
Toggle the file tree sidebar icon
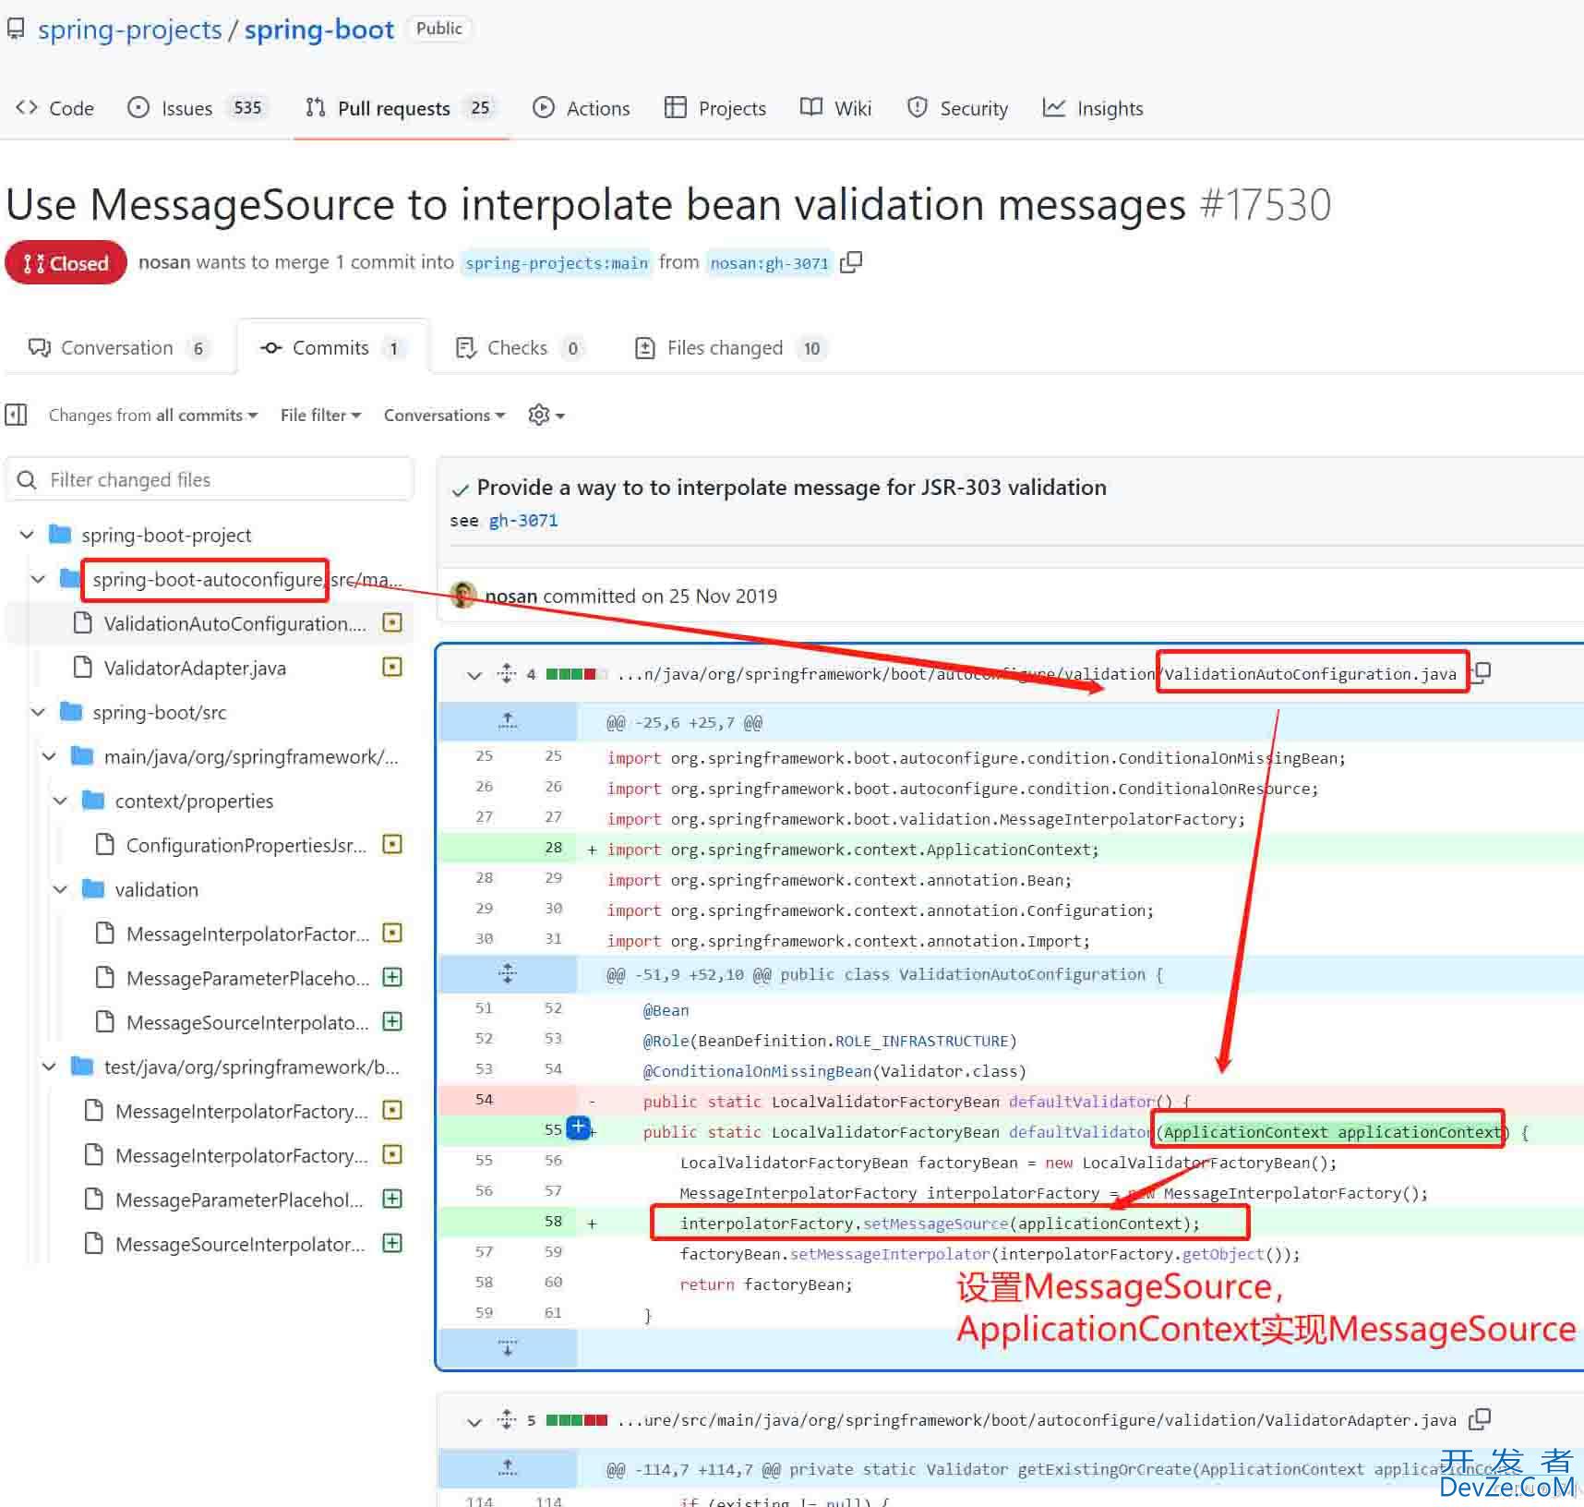point(16,415)
